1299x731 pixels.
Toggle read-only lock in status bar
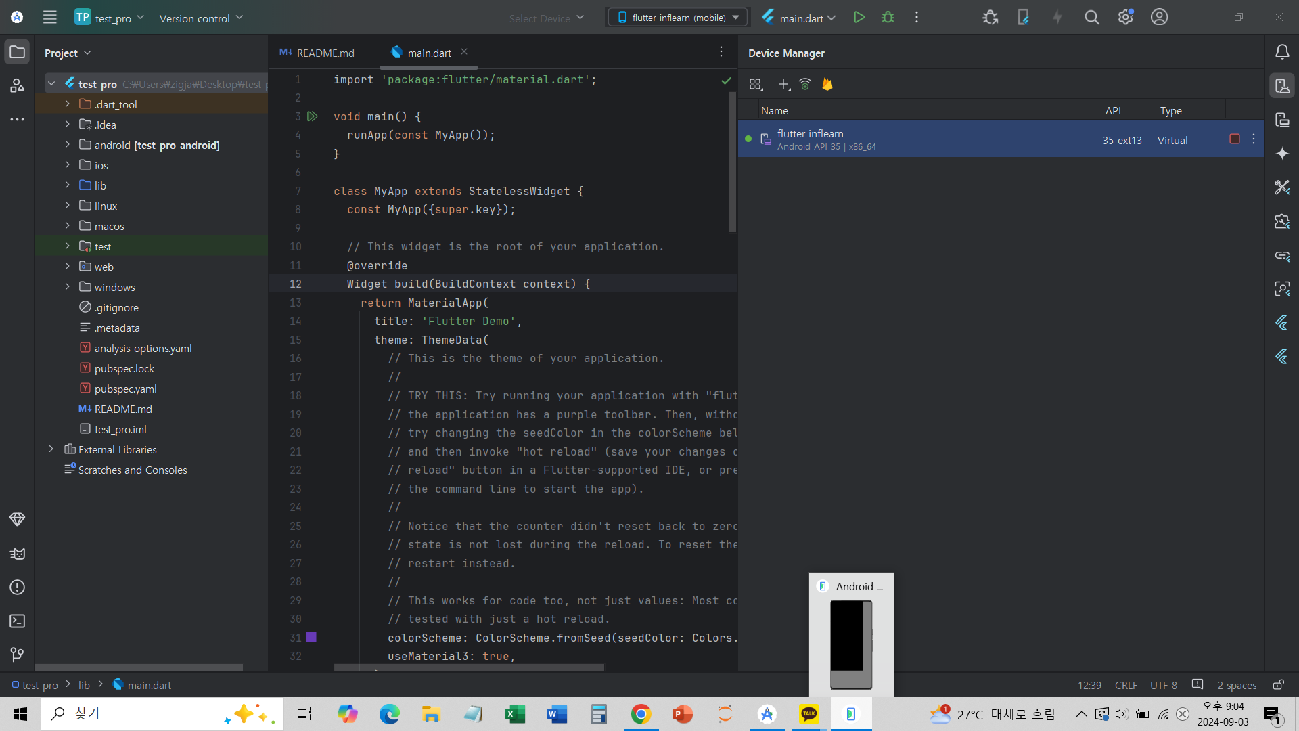tap(1278, 685)
